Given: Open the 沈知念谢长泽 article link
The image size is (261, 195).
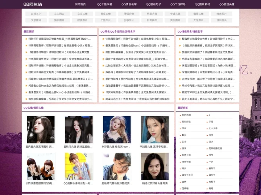Looking at the screenshot, I should pos(137,66).
